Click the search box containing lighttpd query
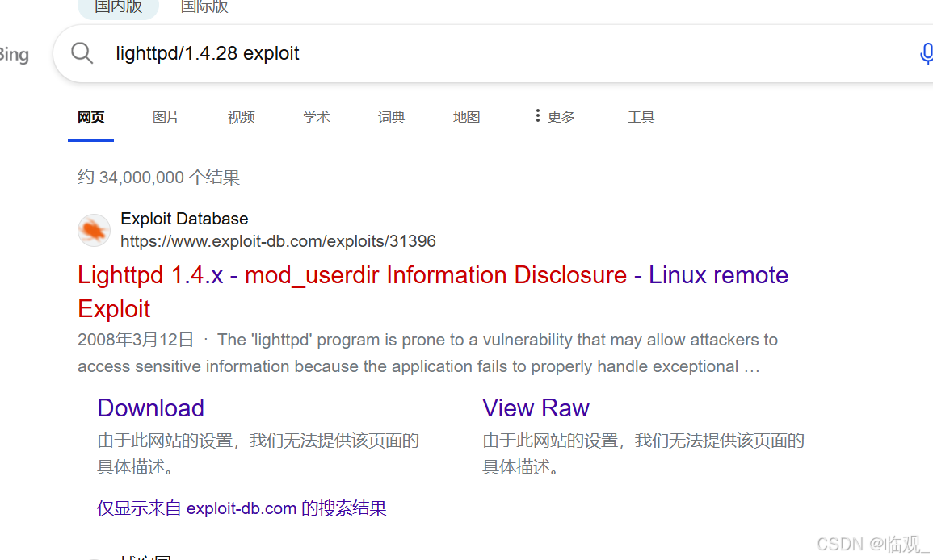Image resolution: width=933 pixels, height=560 pixels. pos(493,53)
